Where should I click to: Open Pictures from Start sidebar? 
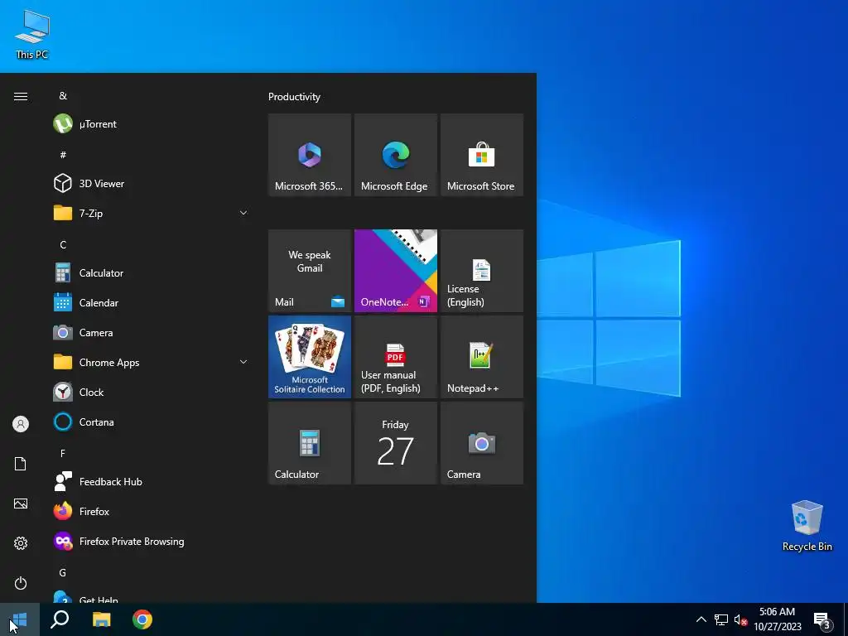[x=21, y=503]
